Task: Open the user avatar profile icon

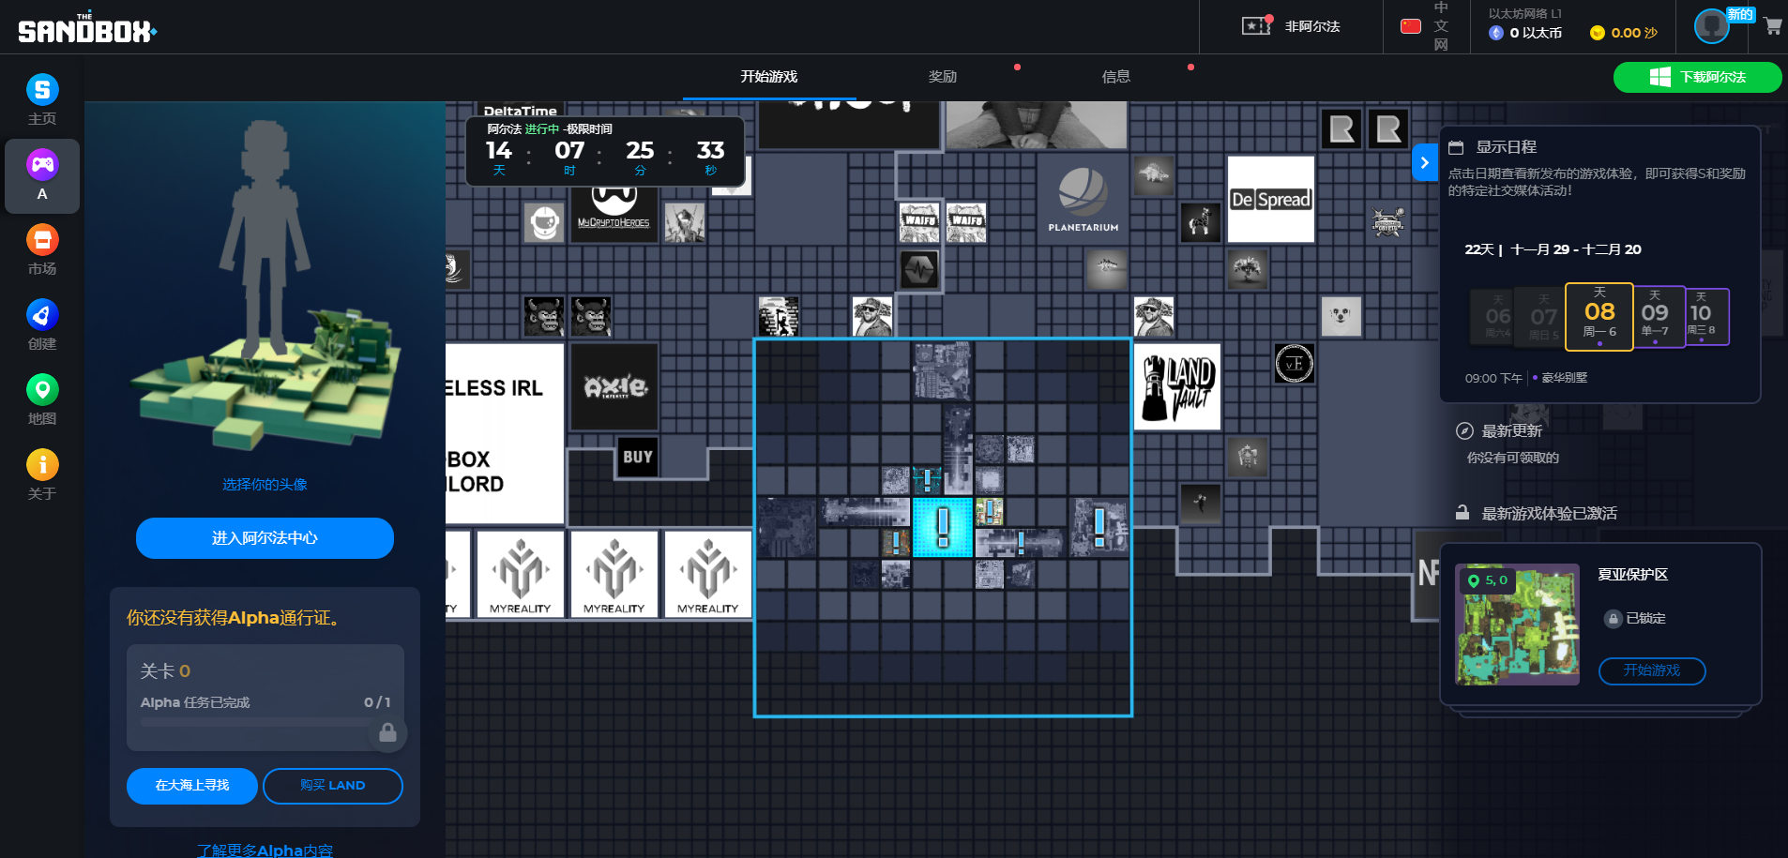Action: [1712, 26]
